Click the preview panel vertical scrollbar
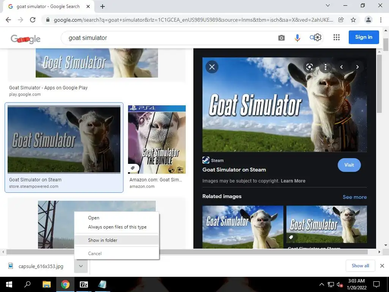This screenshot has width=389, height=292. [379, 84]
